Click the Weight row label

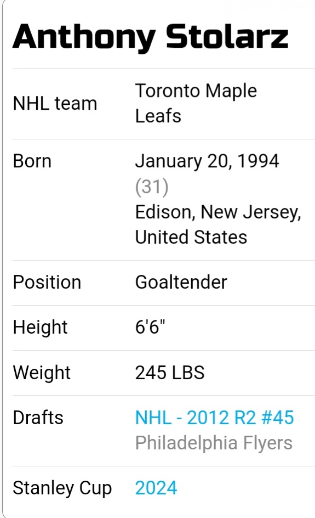coord(42,373)
